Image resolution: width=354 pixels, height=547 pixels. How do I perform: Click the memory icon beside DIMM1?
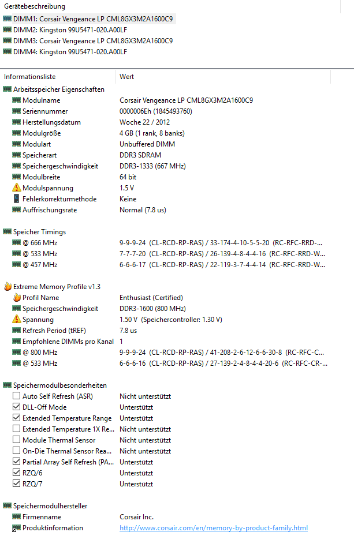[7, 18]
